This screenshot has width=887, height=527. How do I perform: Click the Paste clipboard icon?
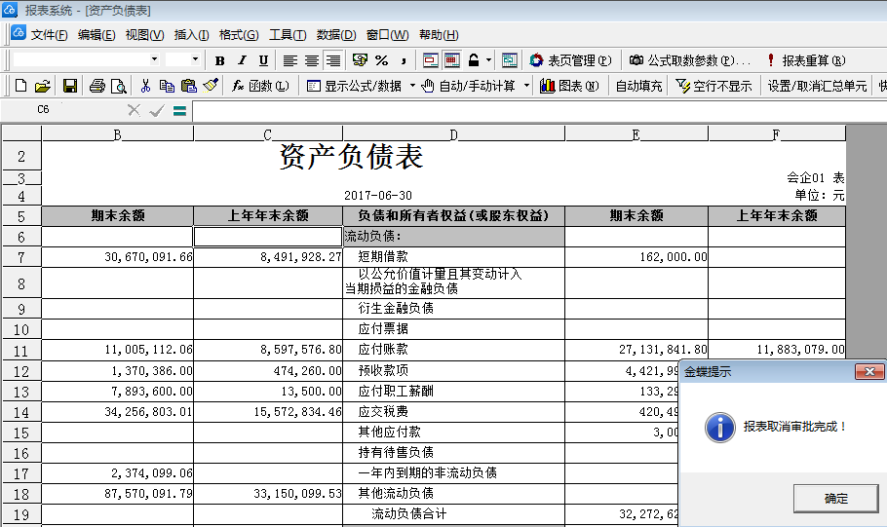point(188,86)
